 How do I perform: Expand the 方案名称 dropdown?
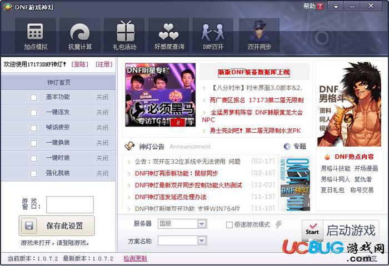point(202,240)
